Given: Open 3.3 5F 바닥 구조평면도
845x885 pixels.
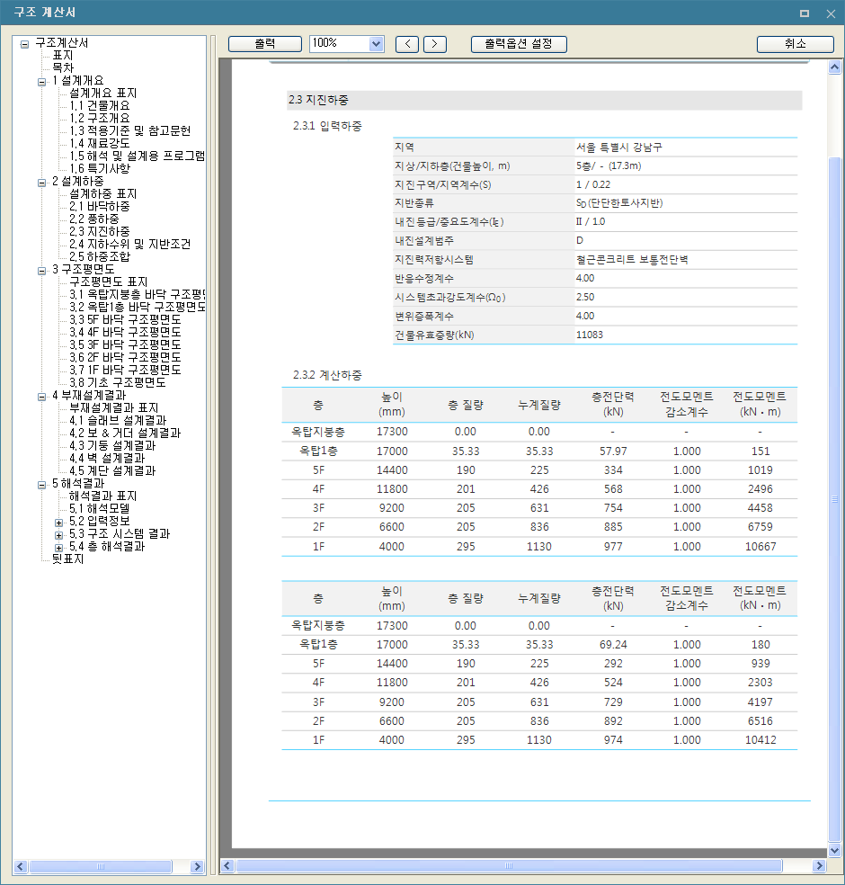Looking at the screenshot, I should (125, 319).
